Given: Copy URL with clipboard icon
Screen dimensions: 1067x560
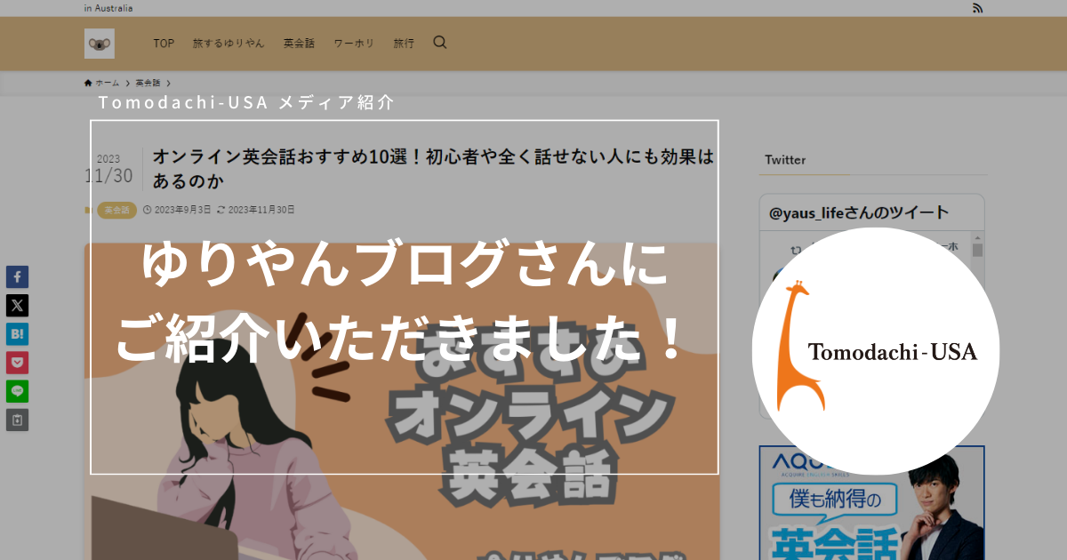Looking at the screenshot, I should coord(18,420).
